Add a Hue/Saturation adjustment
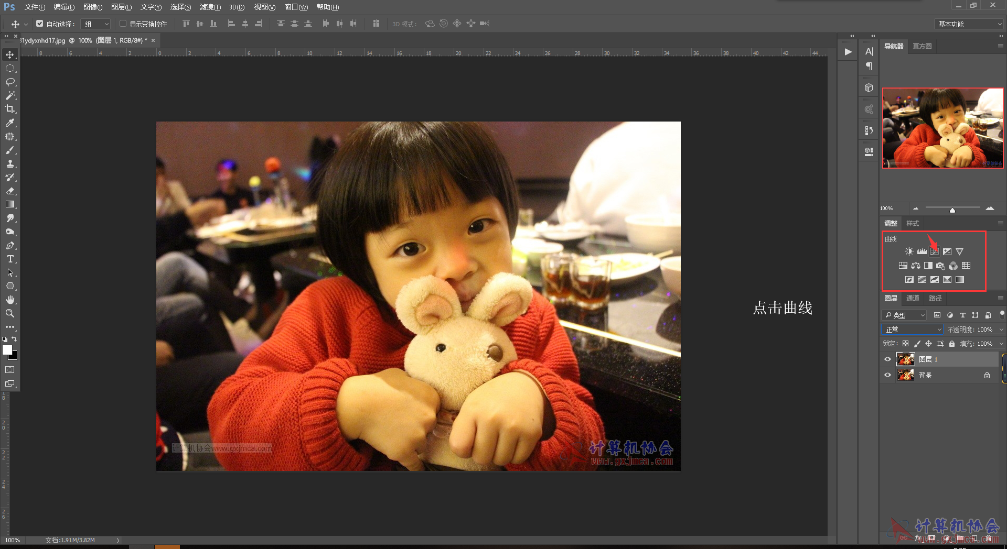The height and width of the screenshot is (549, 1007). [903, 266]
